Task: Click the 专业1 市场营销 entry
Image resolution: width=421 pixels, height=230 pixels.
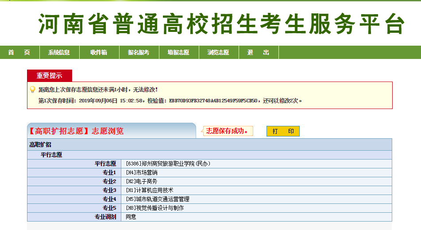Action: coord(141,173)
